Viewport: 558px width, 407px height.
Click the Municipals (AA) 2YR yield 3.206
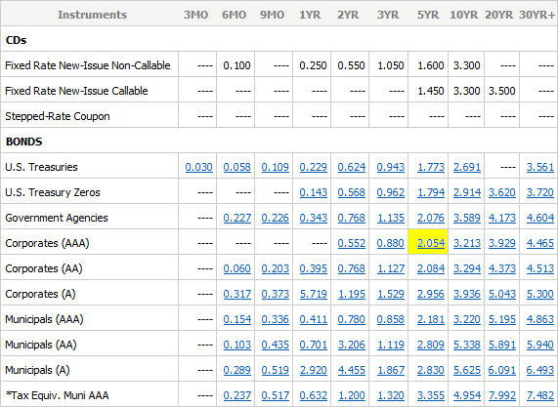click(x=351, y=345)
